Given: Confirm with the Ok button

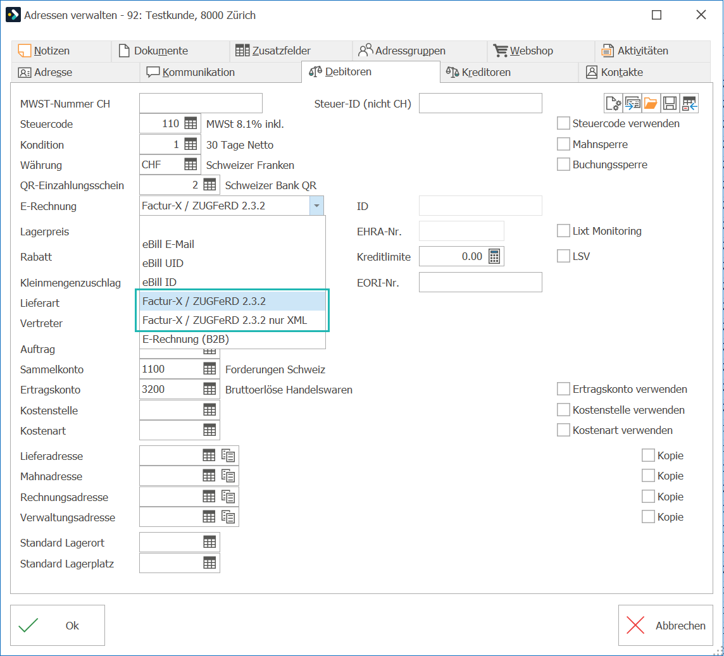Looking at the screenshot, I should [58, 626].
